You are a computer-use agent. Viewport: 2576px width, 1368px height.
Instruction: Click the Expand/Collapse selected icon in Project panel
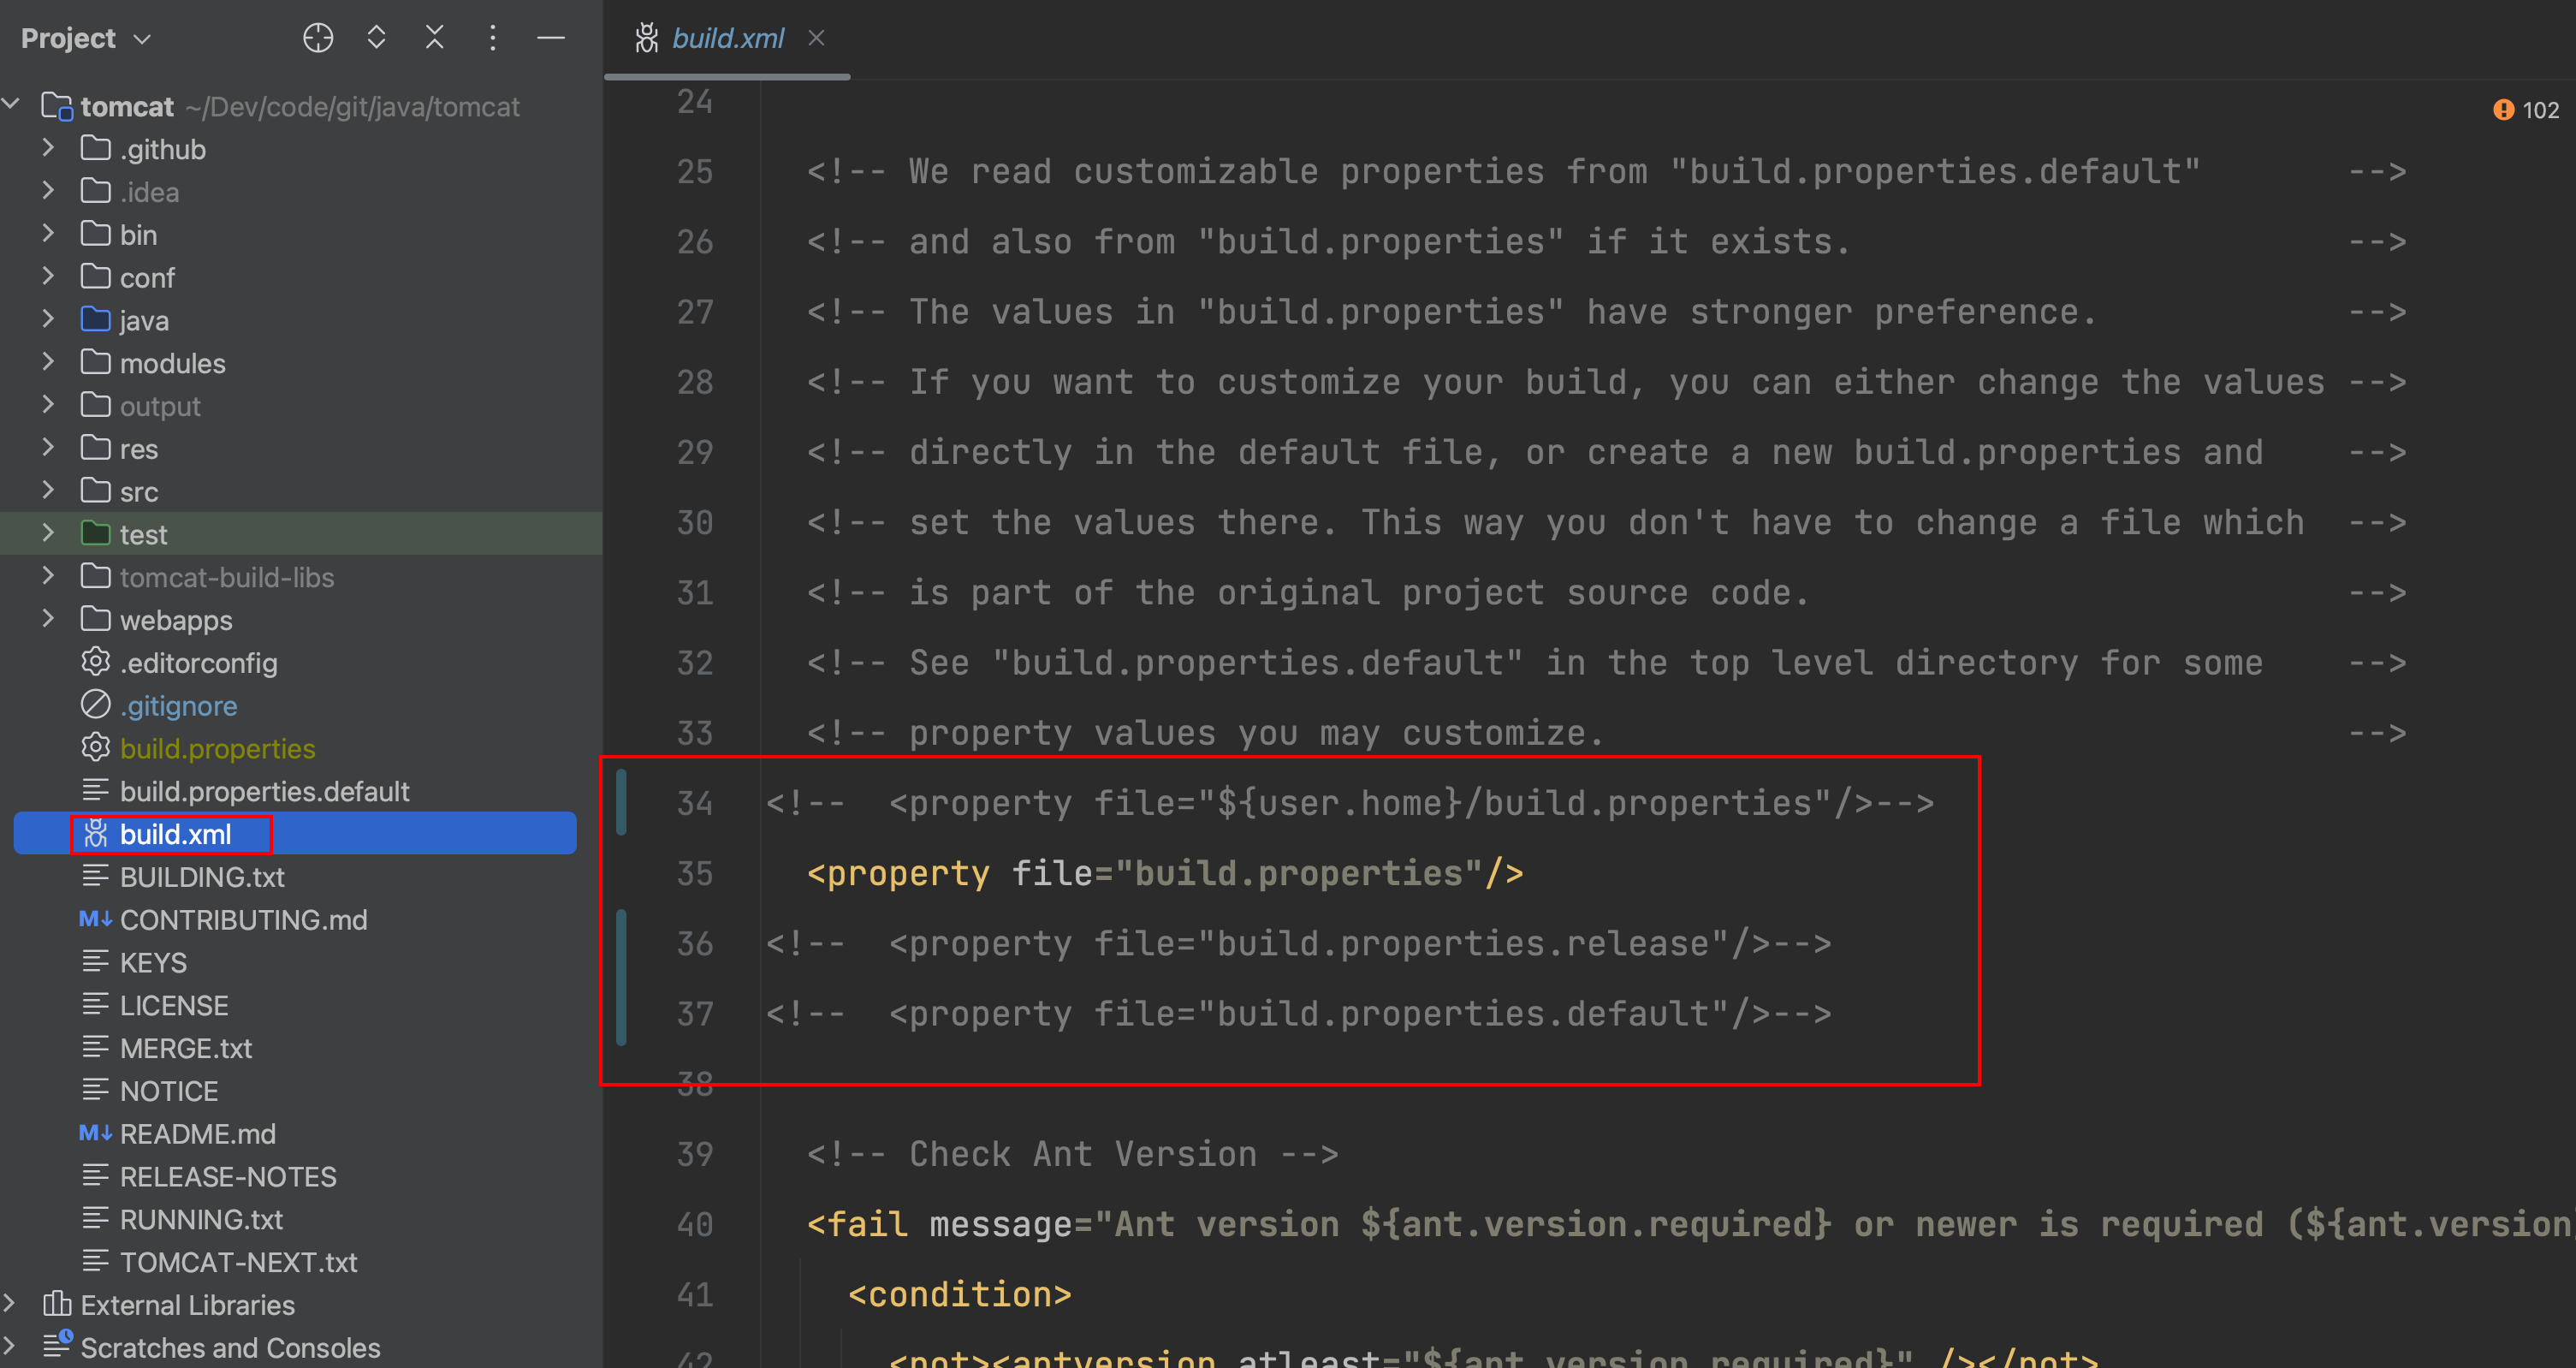pos(376,38)
